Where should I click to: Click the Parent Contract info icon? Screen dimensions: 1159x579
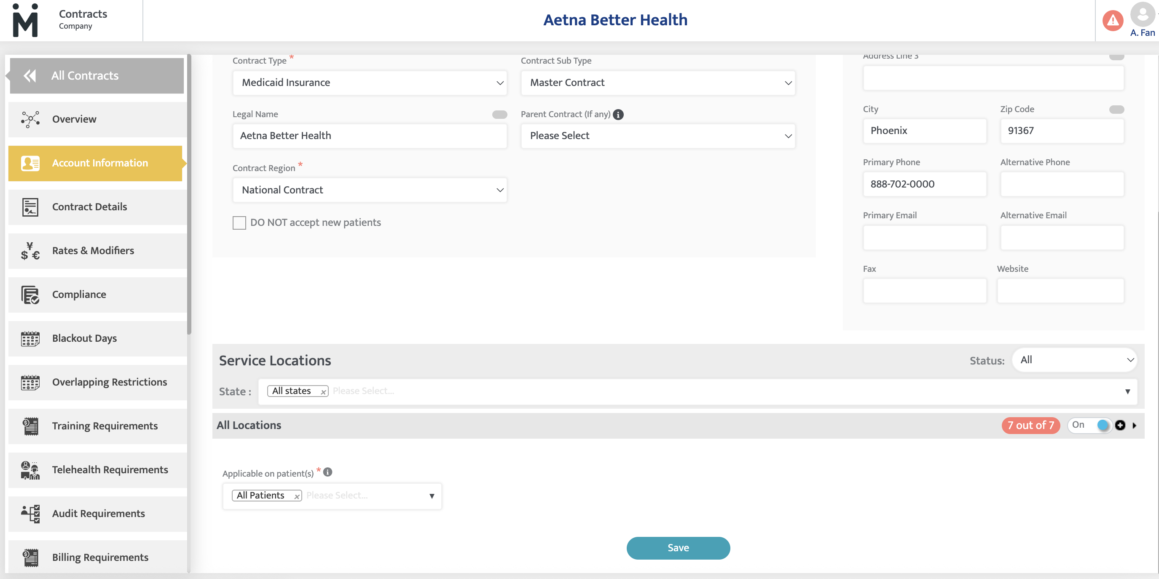tap(618, 115)
